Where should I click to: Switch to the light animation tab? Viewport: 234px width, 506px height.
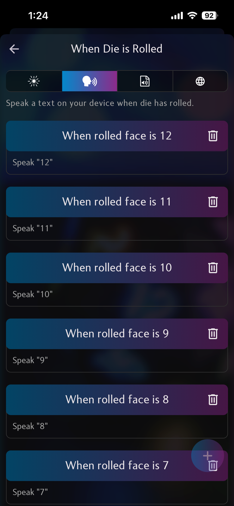[x=34, y=81]
